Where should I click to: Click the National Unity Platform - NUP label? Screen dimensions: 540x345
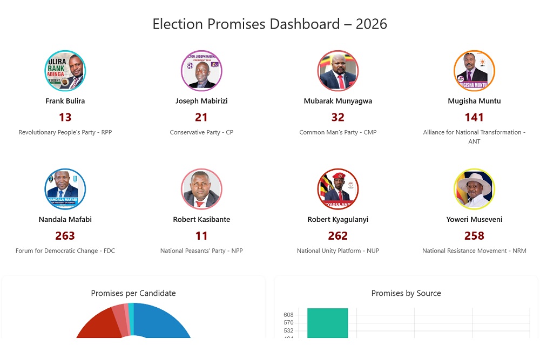pyautogui.click(x=338, y=251)
